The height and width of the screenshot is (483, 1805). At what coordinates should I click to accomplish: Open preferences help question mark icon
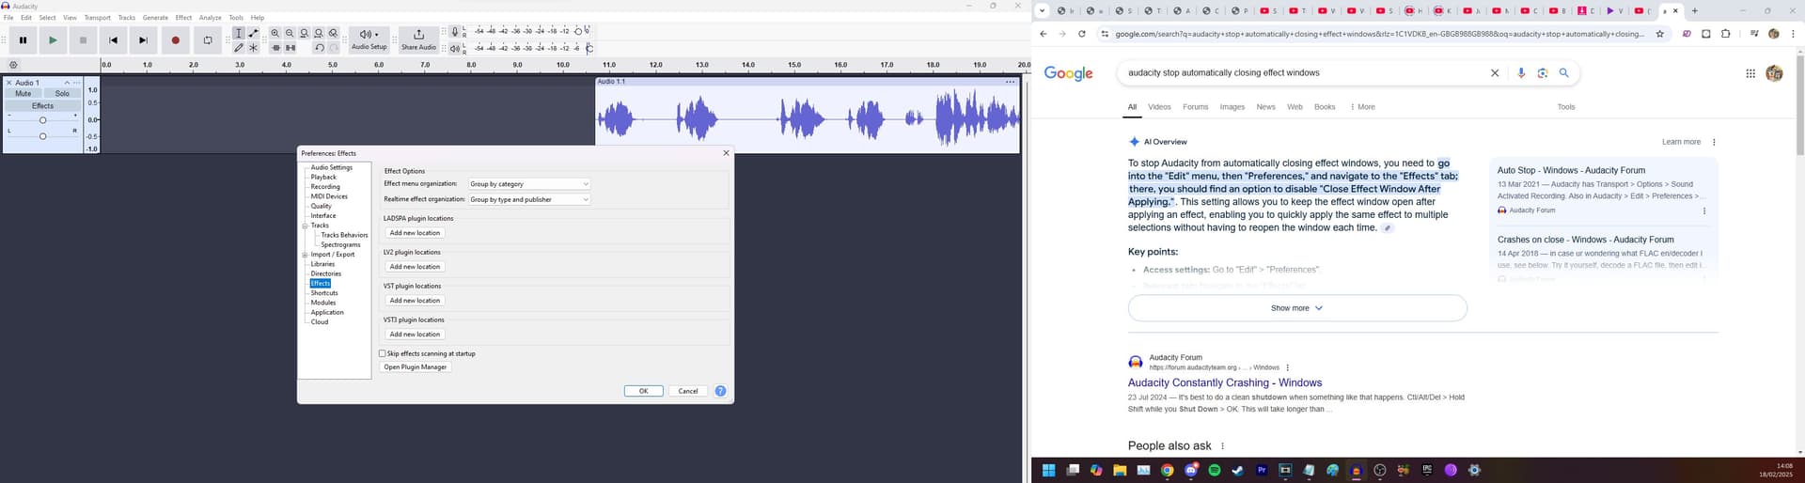click(720, 391)
